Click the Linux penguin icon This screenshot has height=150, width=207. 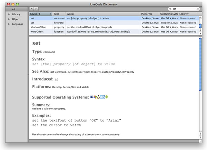pos(98,97)
